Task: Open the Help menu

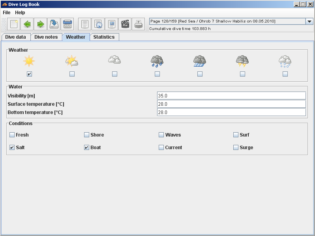Action: pyautogui.click(x=20, y=13)
